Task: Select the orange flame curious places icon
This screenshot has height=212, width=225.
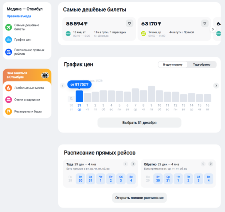Action: pyautogui.click(x=9, y=88)
